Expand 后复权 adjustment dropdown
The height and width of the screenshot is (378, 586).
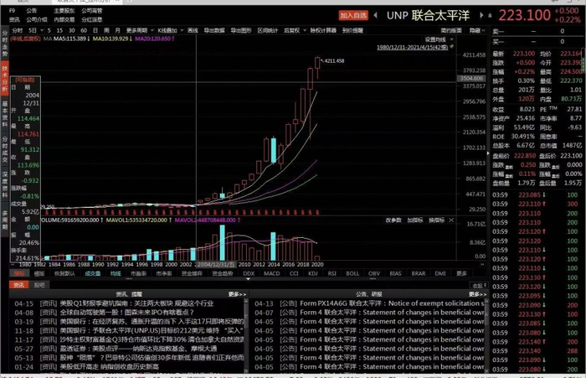click(x=305, y=30)
